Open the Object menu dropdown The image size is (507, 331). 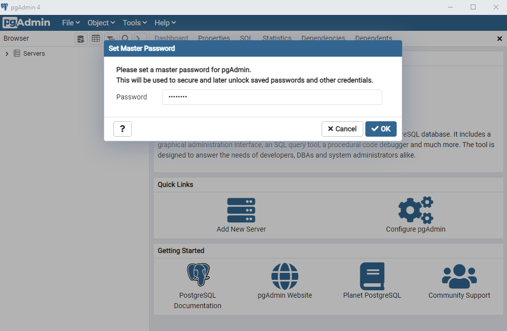click(x=101, y=23)
